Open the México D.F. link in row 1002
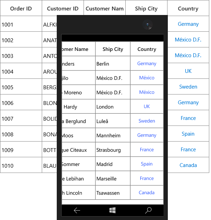The image size is (211, 220). point(188,40)
